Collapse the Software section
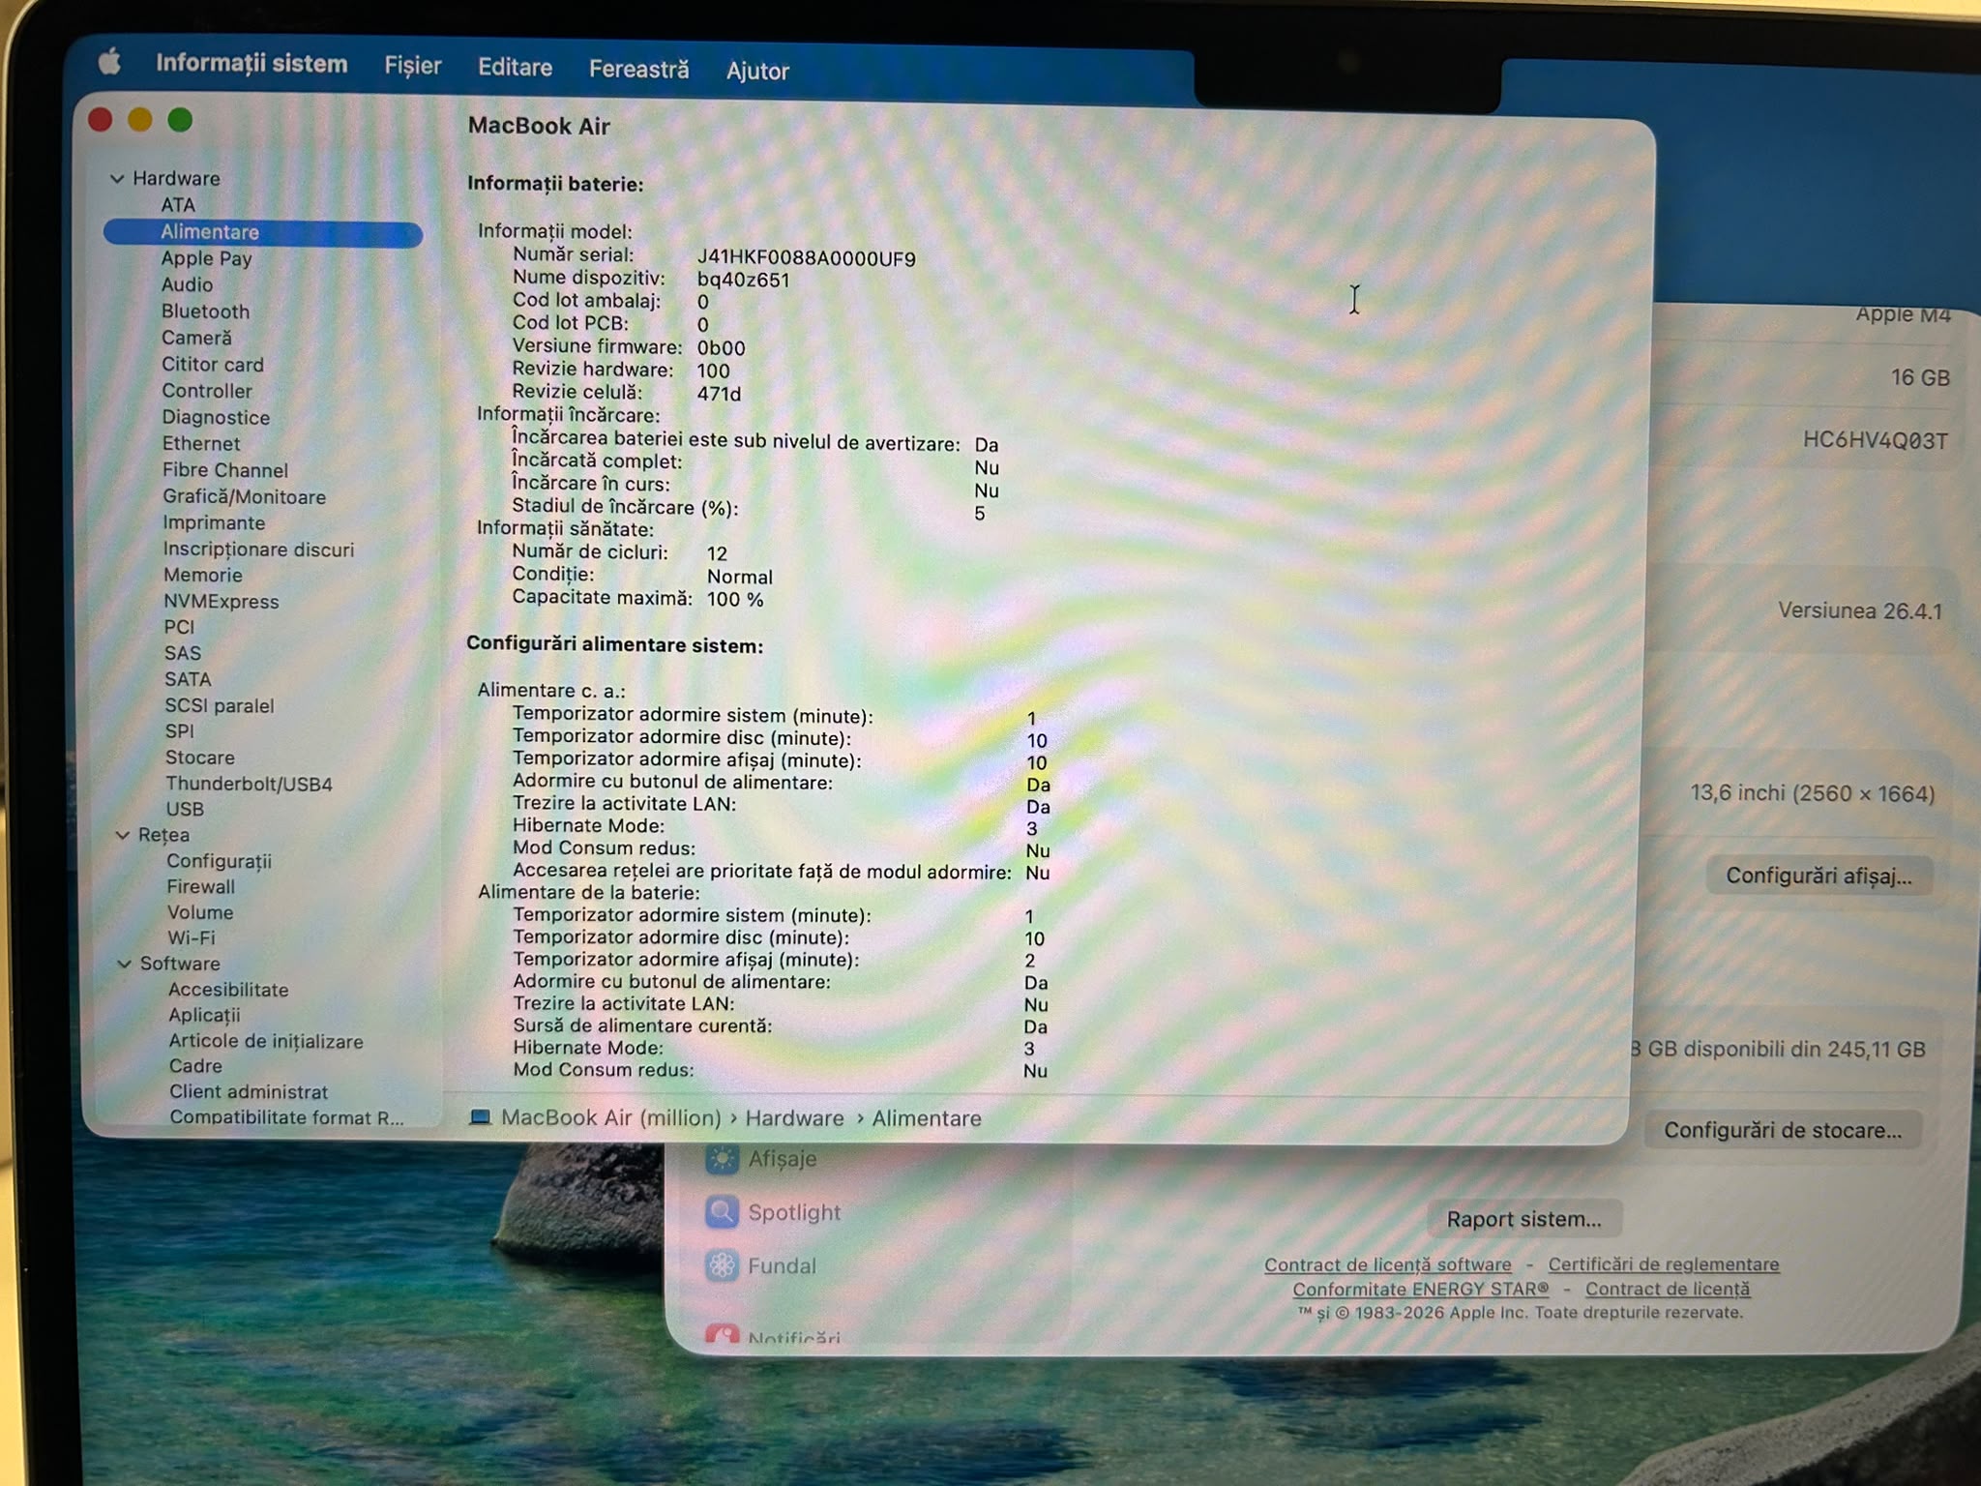 pos(125,964)
